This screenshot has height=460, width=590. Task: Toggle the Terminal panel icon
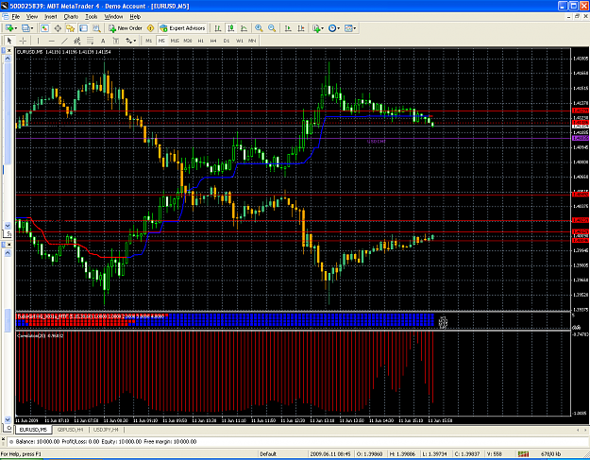tap(83, 28)
